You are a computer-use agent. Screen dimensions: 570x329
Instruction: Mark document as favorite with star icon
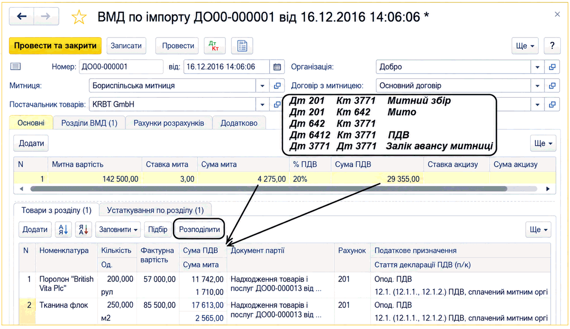click(x=79, y=17)
